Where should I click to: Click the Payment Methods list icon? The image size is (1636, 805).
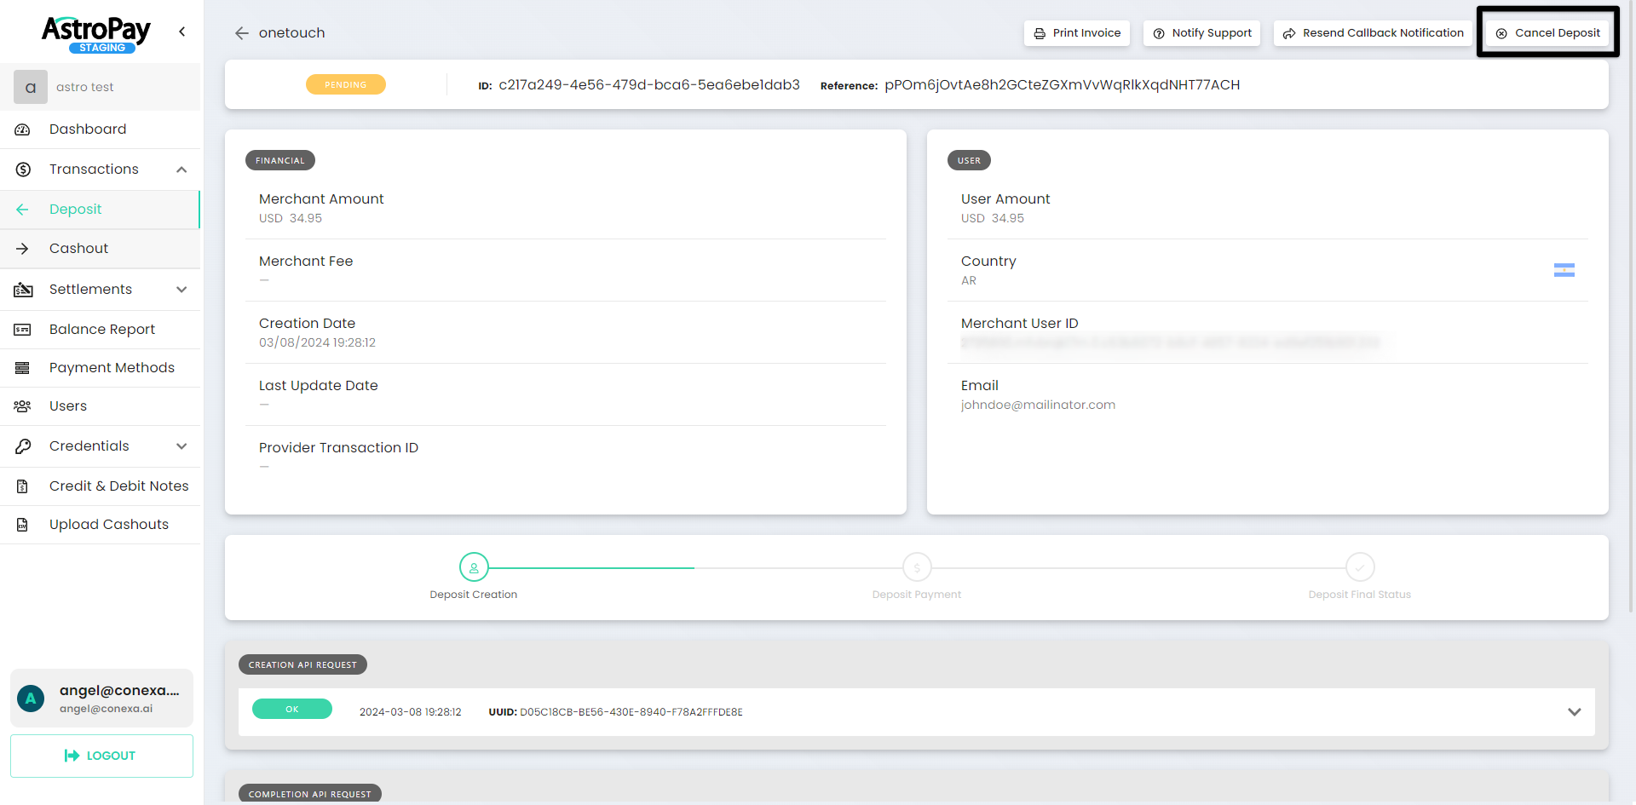click(x=22, y=368)
